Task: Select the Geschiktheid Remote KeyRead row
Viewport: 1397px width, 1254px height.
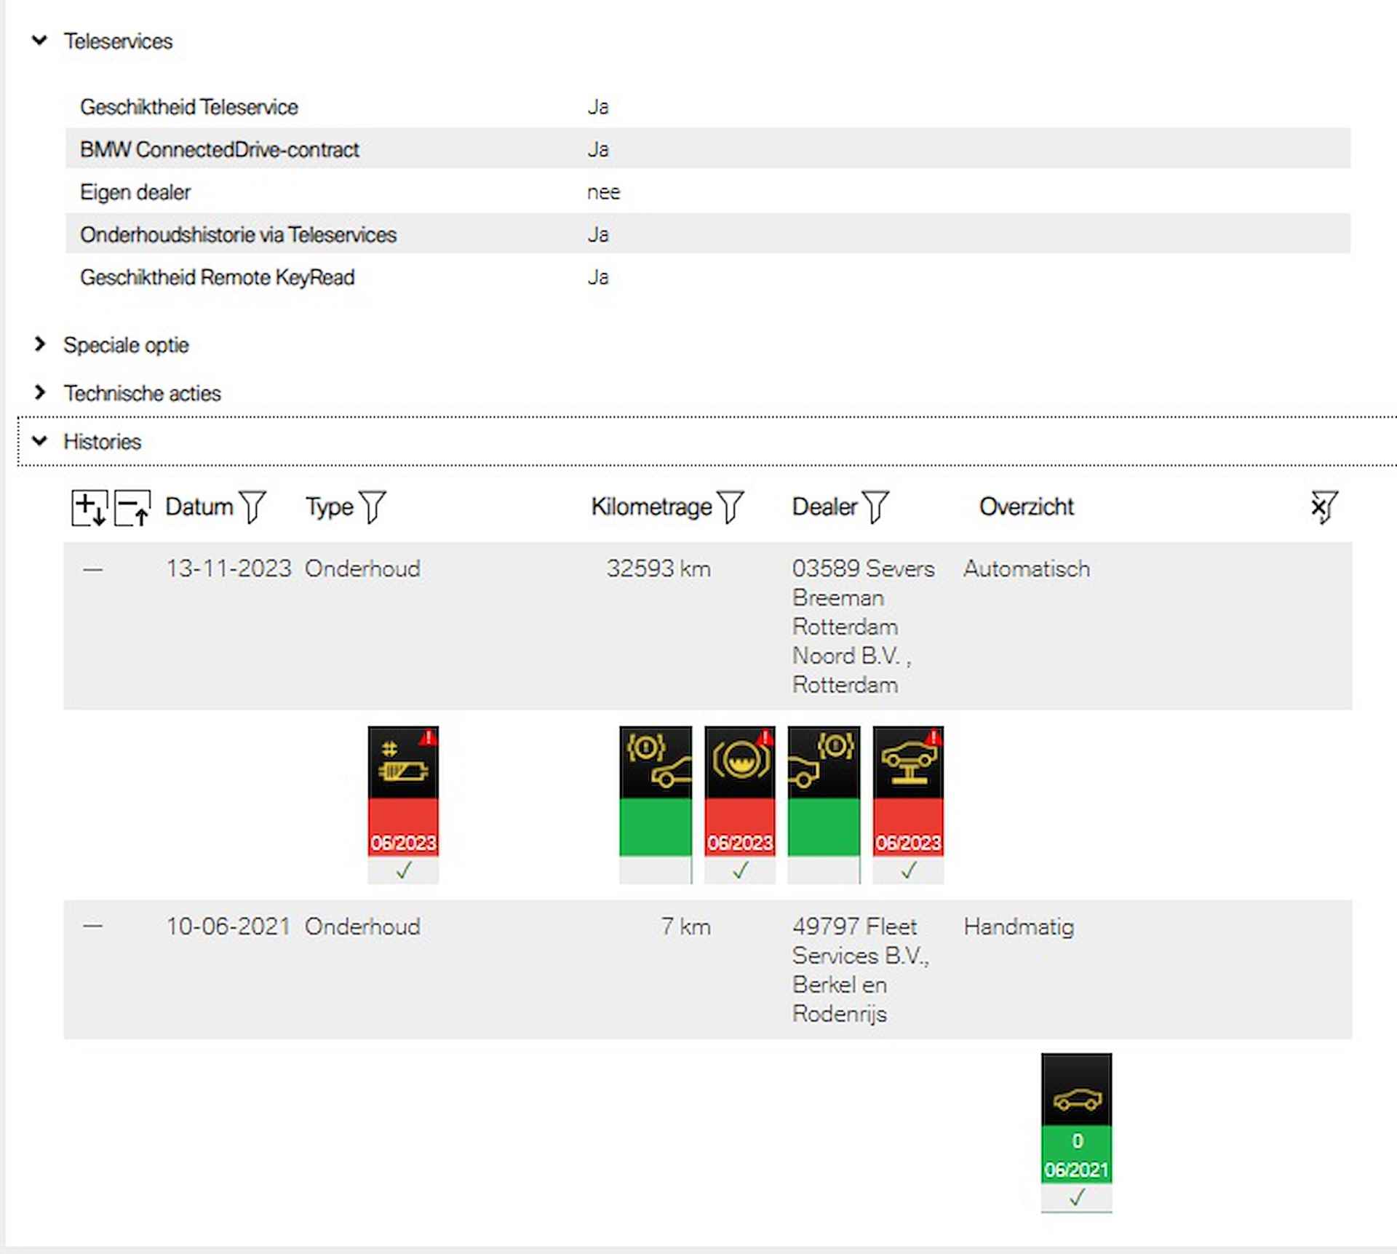Action: coord(708,277)
